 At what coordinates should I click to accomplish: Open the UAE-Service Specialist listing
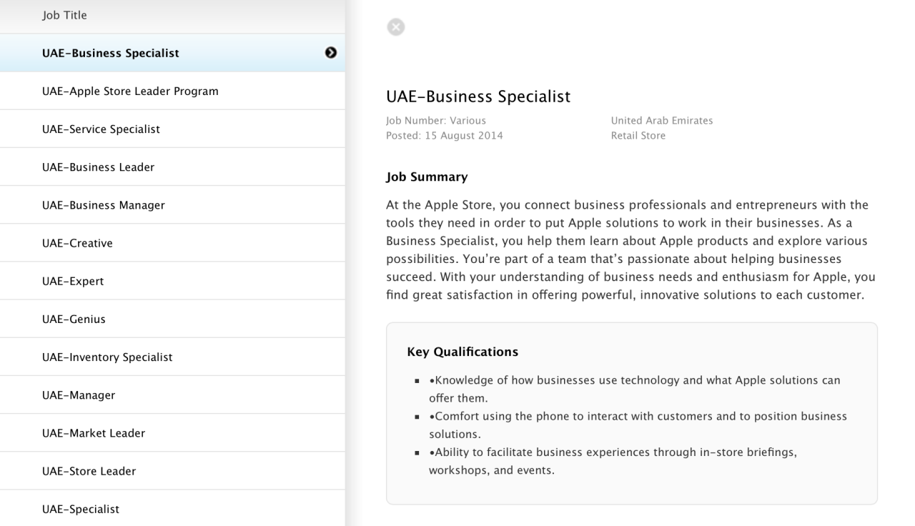(x=101, y=129)
